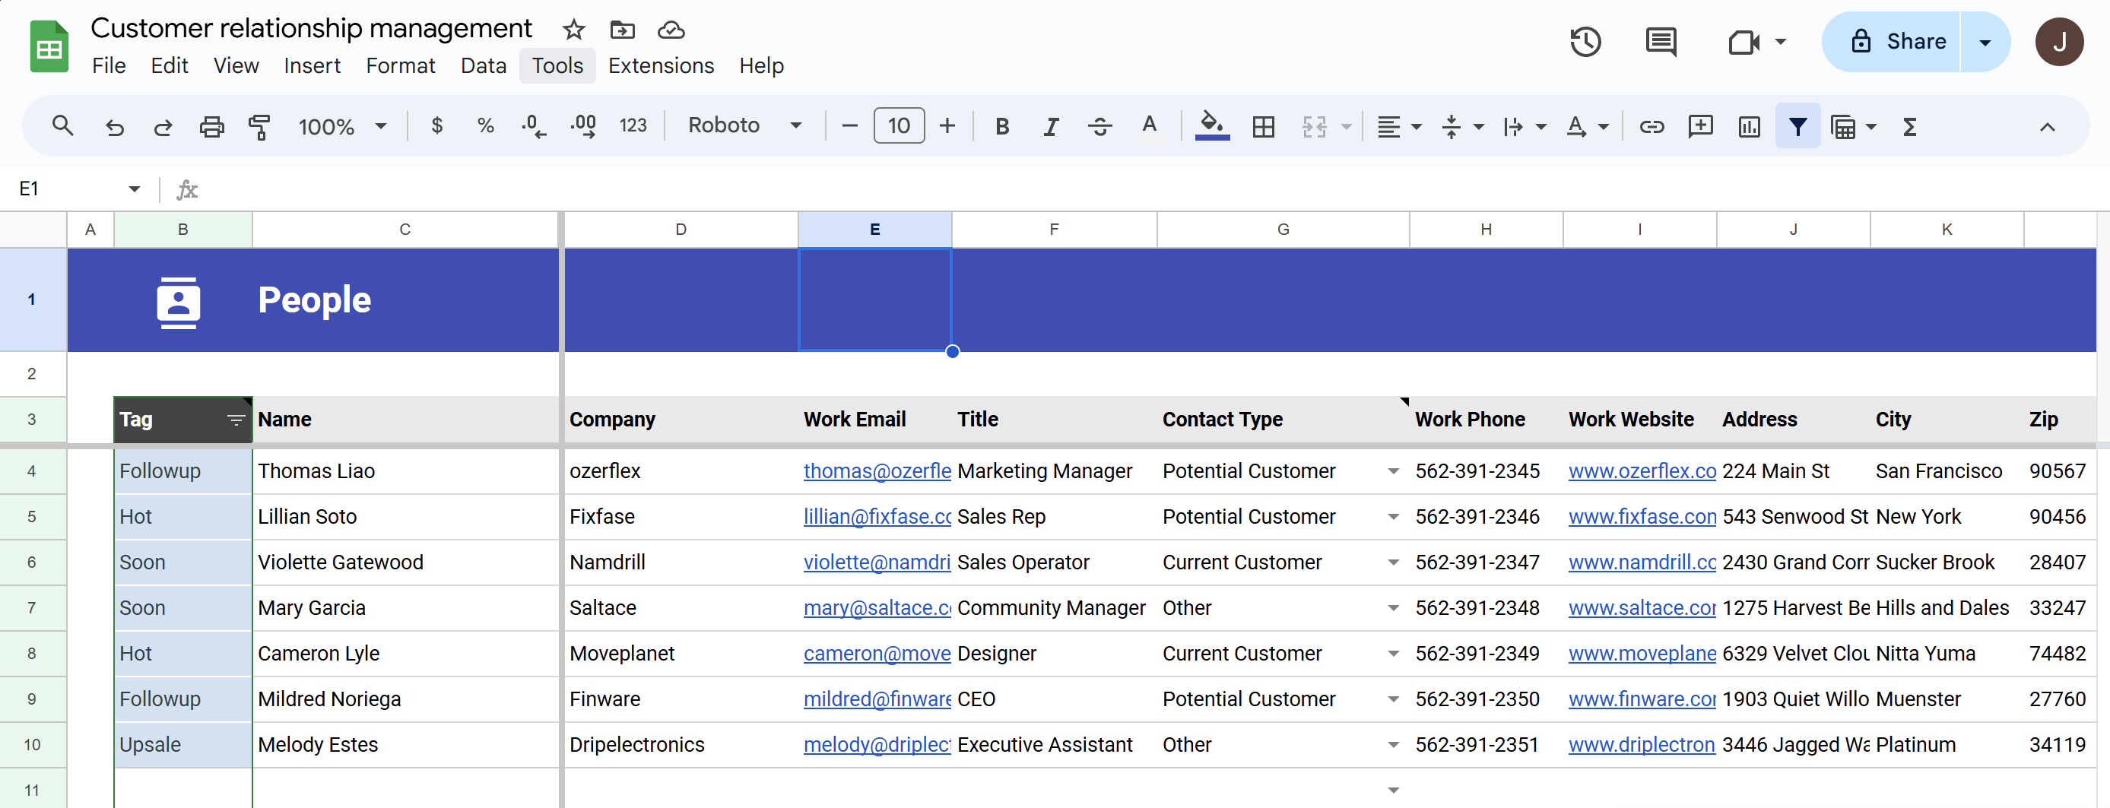
Task: Click the print icon
Action: click(211, 126)
